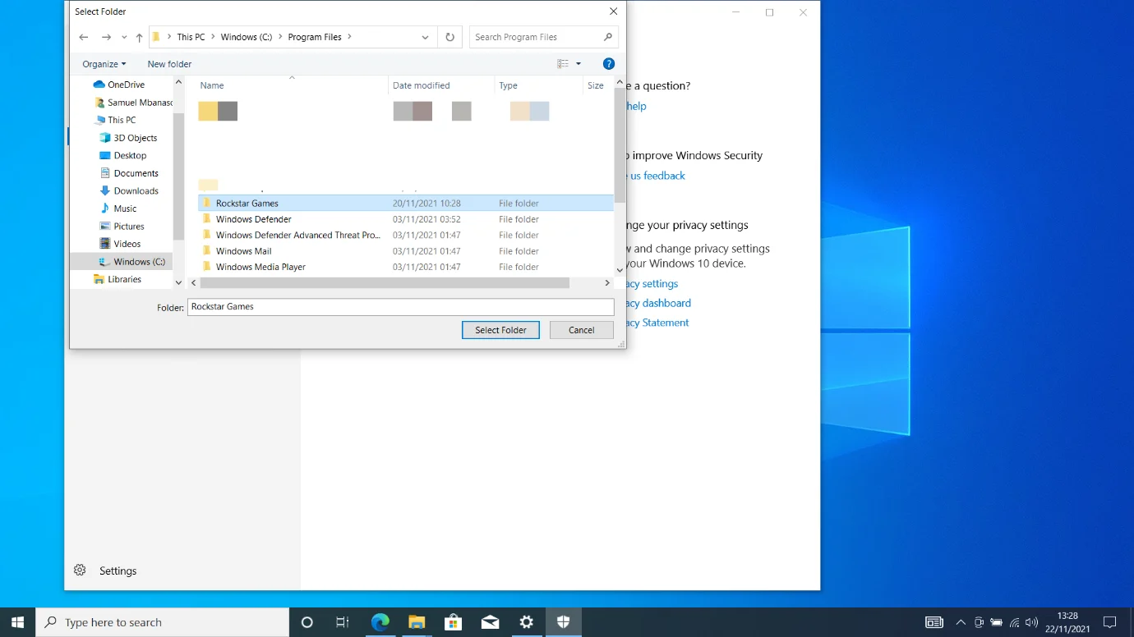The image size is (1134, 637).
Task: Switch to Windows Security taskbar icon
Action: coord(563,622)
